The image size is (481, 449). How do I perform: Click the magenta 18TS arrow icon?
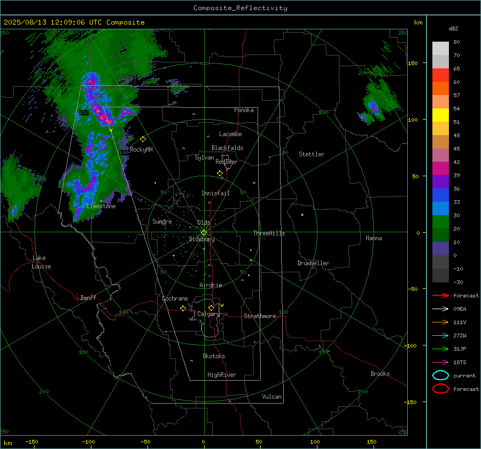(440, 363)
